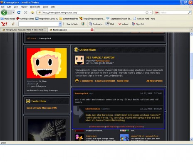Click the delete response link

click(x=97, y=127)
